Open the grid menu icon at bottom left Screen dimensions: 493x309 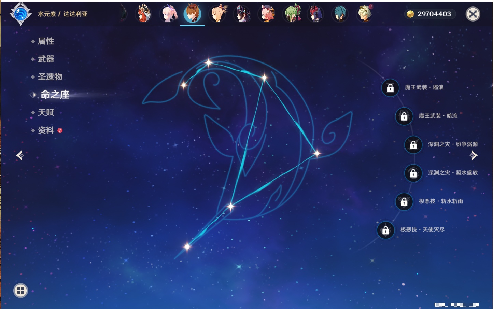20,291
